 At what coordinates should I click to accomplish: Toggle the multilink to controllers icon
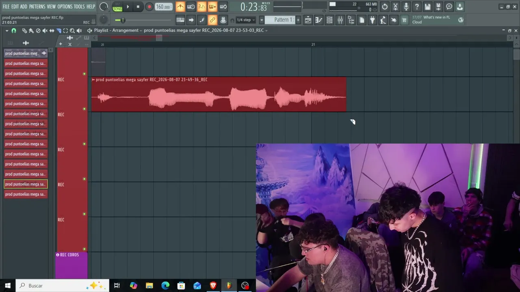(223, 20)
